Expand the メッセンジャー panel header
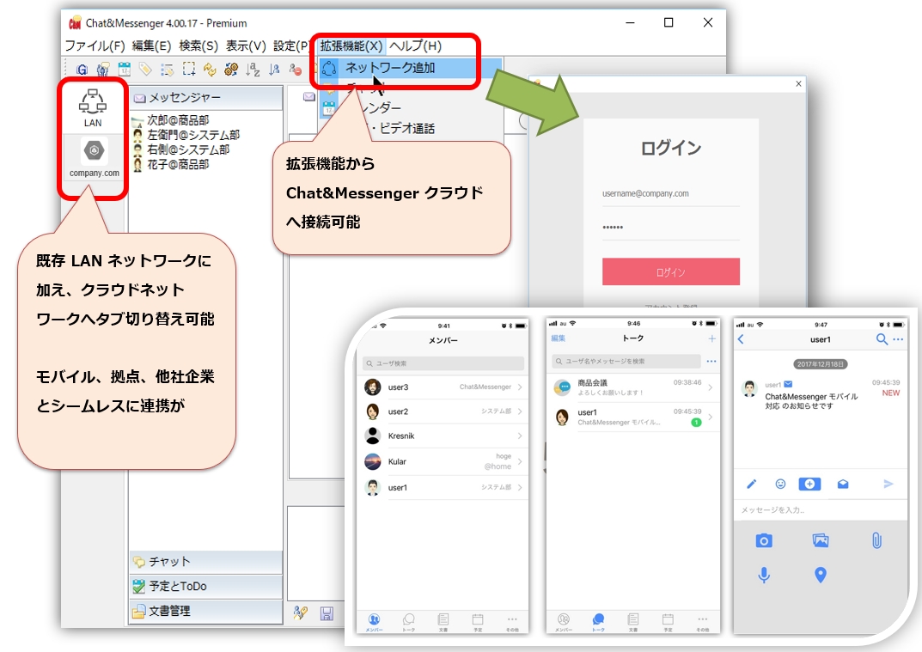The image size is (922, 652). click(206, 98)
